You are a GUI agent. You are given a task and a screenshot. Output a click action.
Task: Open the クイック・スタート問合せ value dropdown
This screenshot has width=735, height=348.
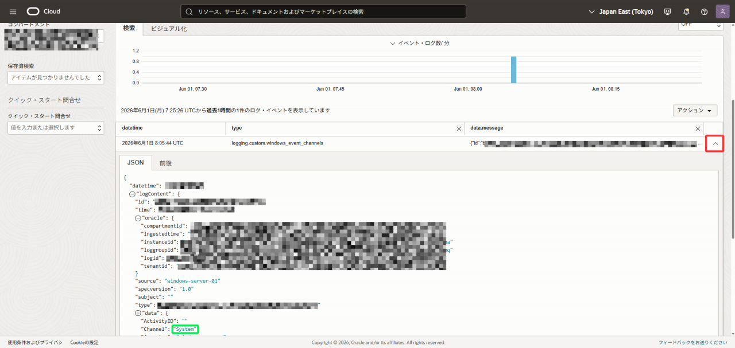pos(56,127)
